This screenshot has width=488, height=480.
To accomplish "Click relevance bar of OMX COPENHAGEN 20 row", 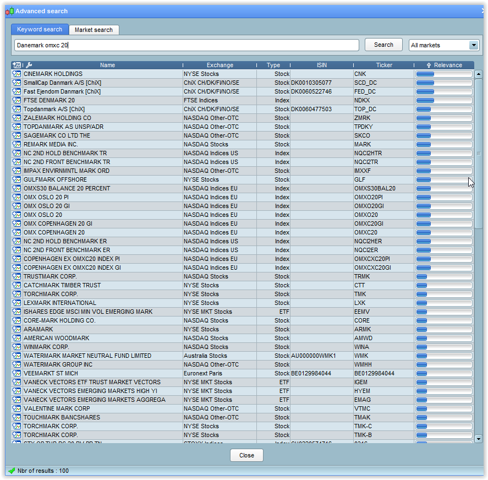I will [x=444, y=232].
